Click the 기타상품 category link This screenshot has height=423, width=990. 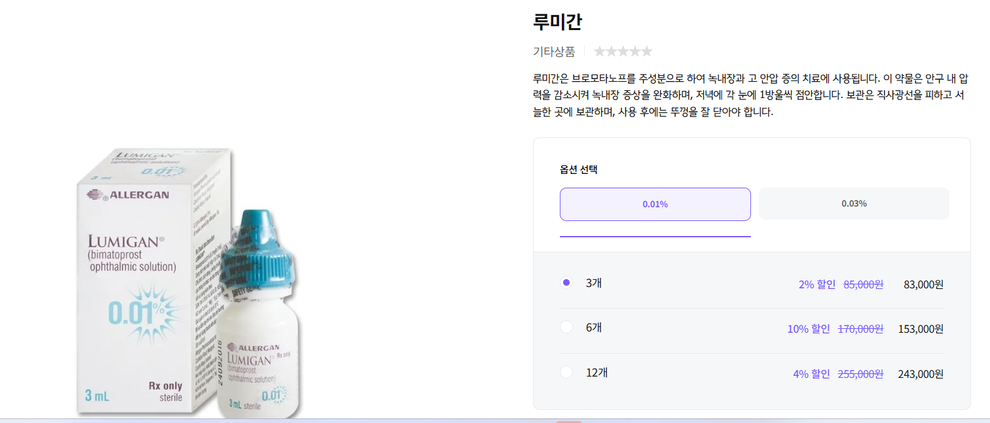click(554, 52)
